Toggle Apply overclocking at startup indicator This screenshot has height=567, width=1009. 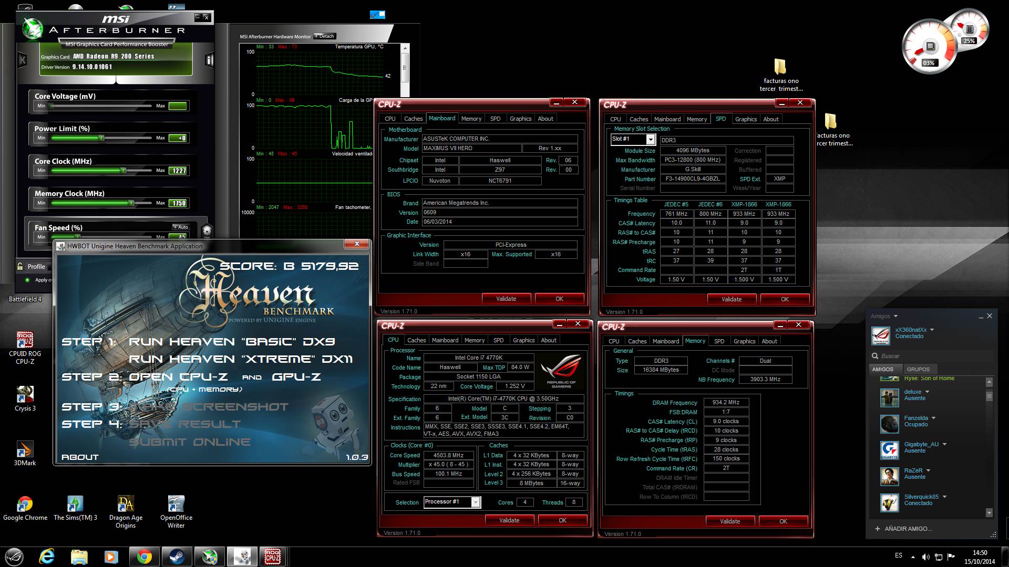pyautogui.click(x=27, y=280)
